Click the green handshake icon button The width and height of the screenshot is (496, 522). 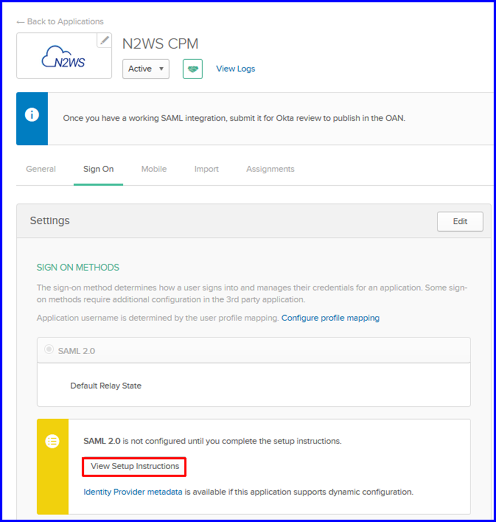point(193,69)
